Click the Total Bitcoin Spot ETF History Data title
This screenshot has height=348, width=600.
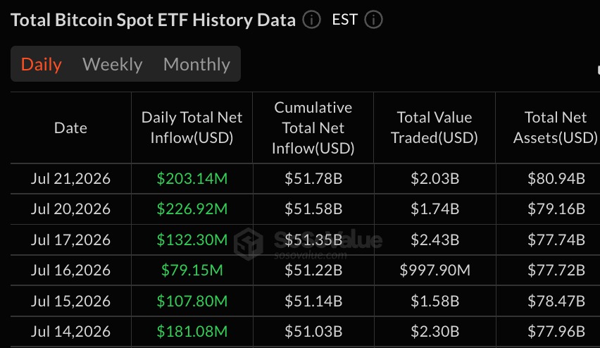tap(153, 20)
